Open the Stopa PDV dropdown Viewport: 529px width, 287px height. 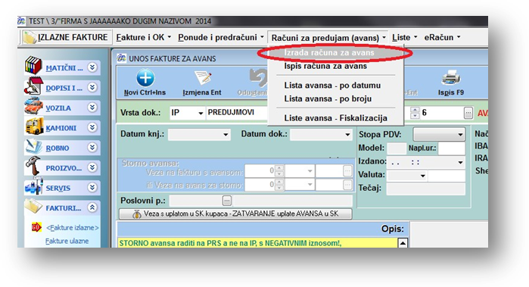460,135
